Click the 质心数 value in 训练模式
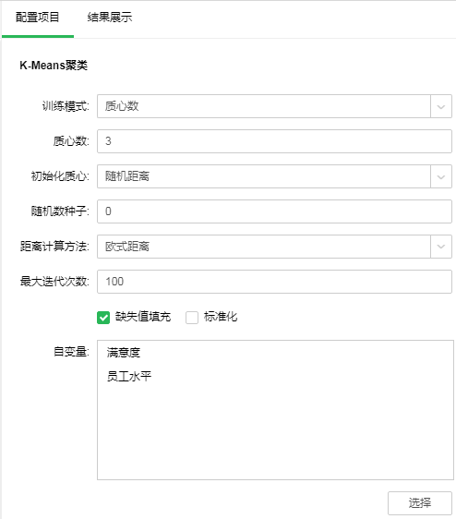The image size is (456, 519). click(x=122, y=106)
